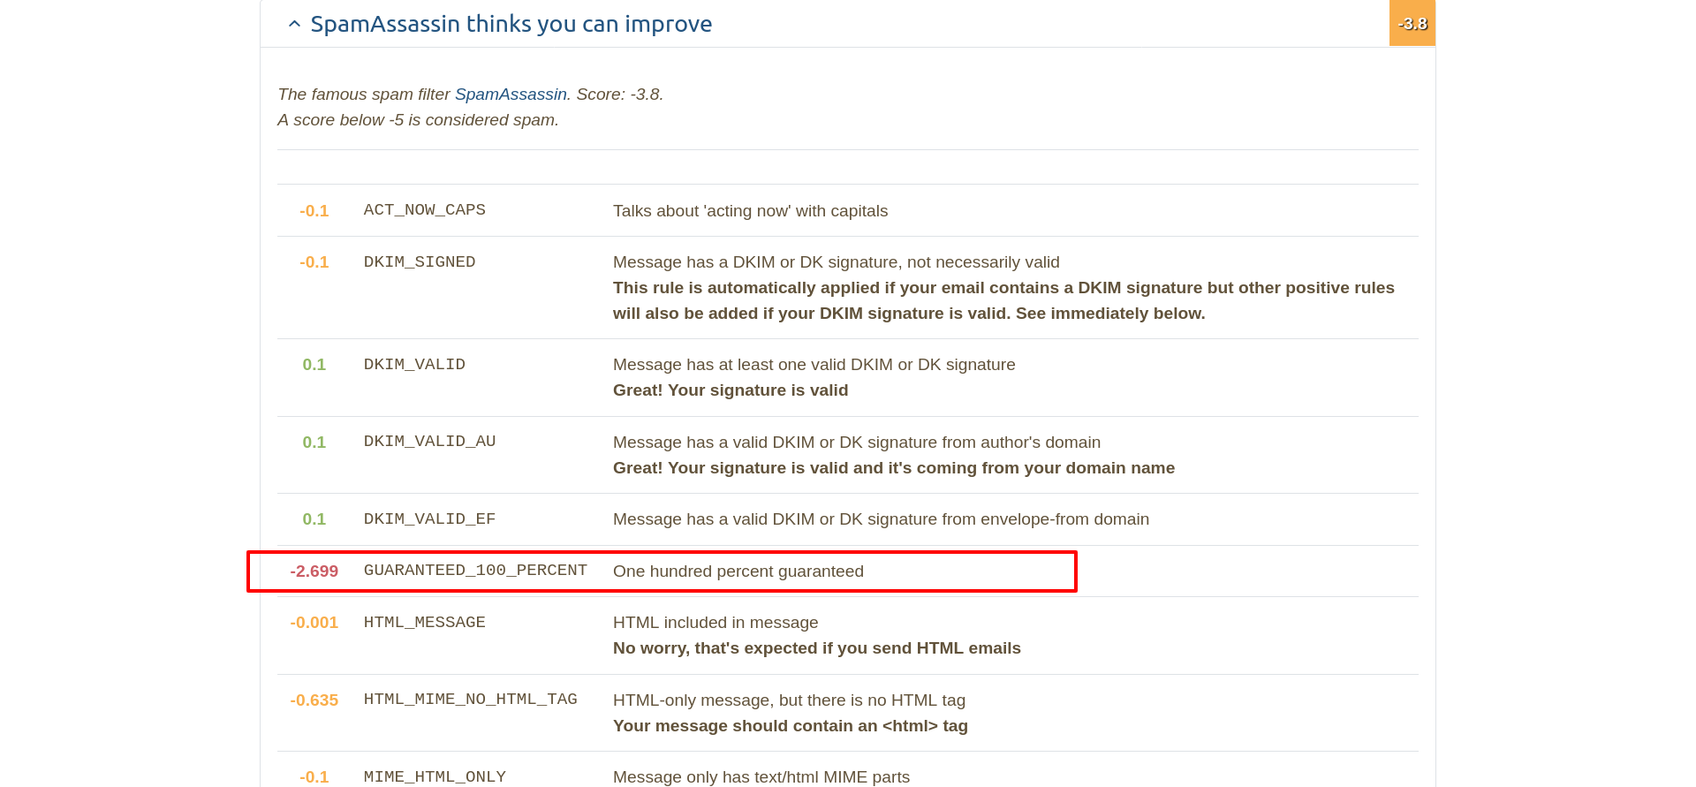Click the bold 'coming from your domain name' line

pyautogui.click(x=894, y=468)
